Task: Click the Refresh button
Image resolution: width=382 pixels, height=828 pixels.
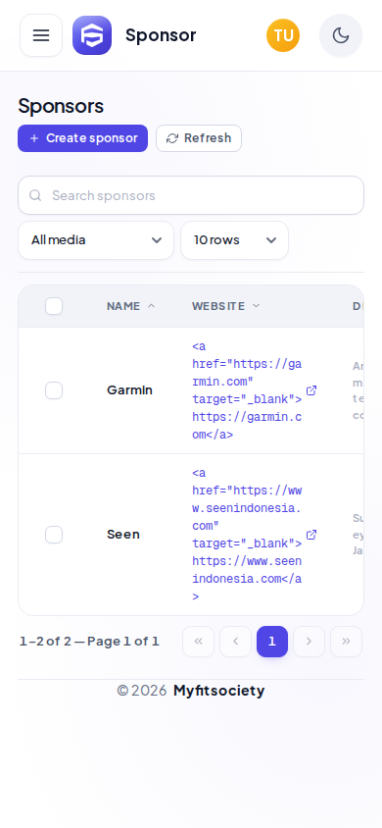Action: [199, 138]
